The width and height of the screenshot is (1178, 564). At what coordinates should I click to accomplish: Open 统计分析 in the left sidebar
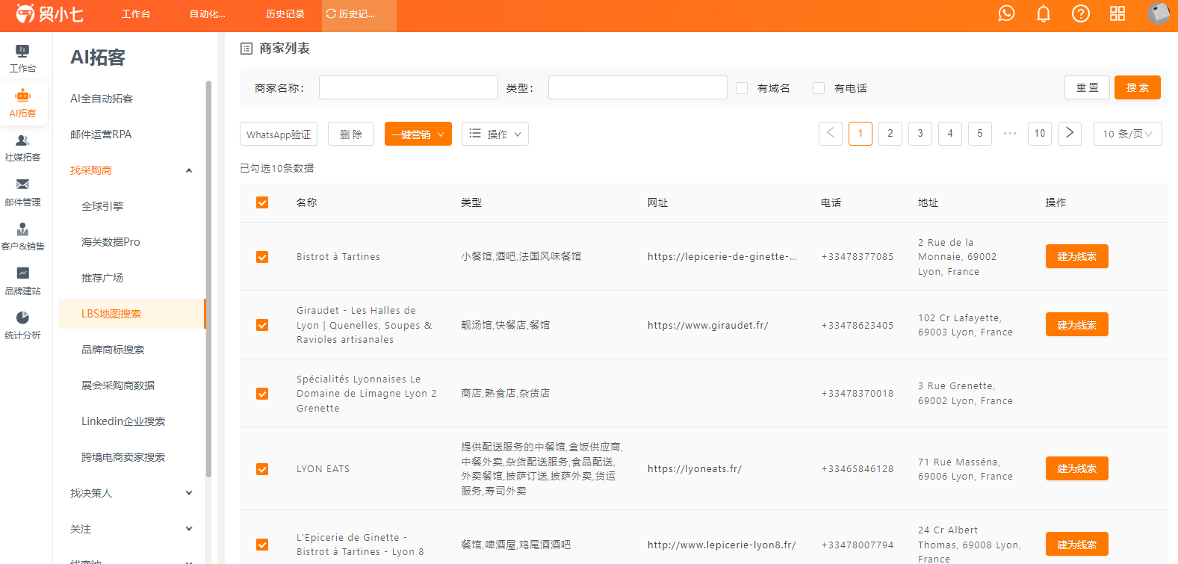point(22,326)
